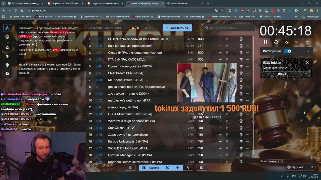Delete the WORLD OF HORROR lot
321x180 pixels.
coord(241,148)
